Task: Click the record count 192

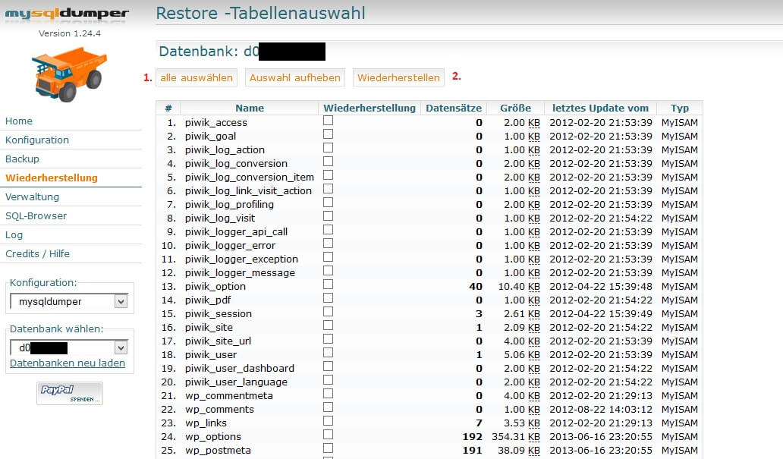Action: [473, 436]
